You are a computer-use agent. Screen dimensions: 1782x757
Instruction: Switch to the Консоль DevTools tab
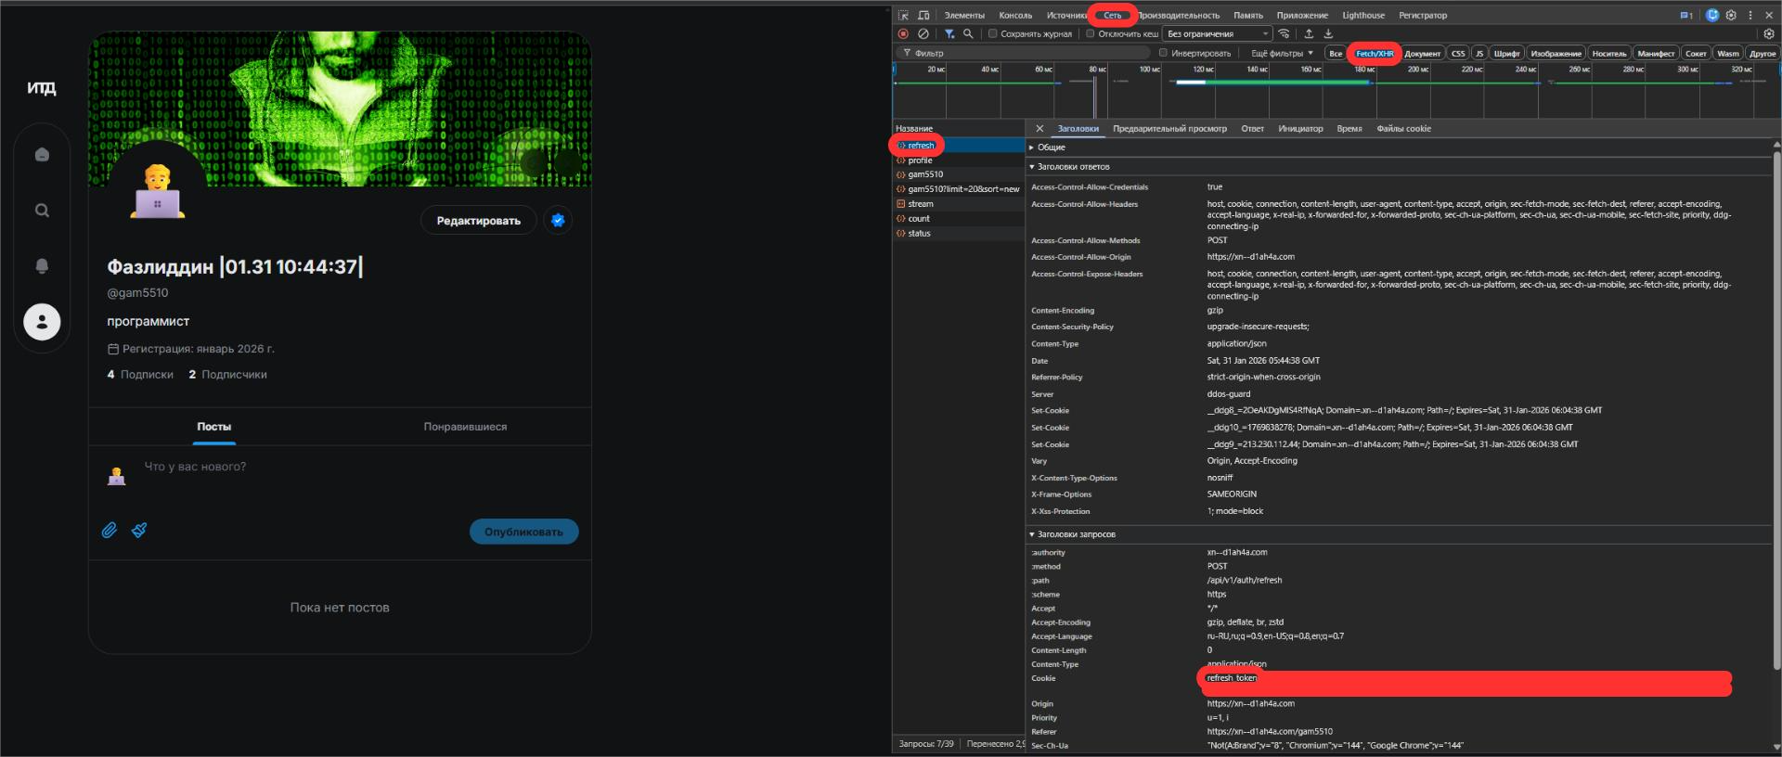[x=1015, y=15]
